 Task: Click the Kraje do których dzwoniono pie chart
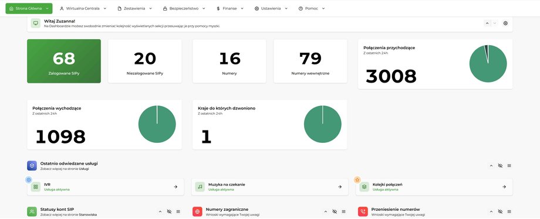(323, 124)
